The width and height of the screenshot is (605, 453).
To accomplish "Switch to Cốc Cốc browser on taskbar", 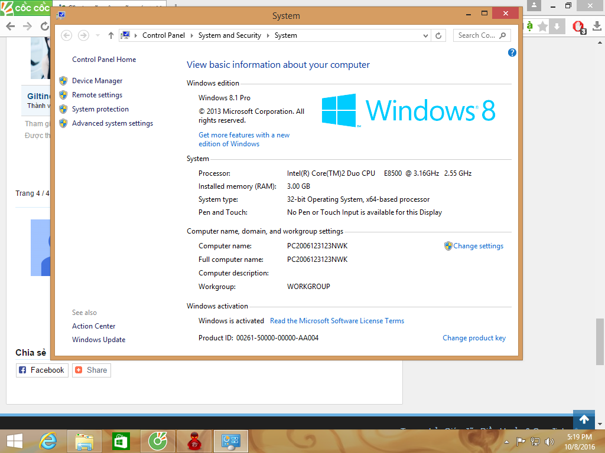I will [158, 441].
